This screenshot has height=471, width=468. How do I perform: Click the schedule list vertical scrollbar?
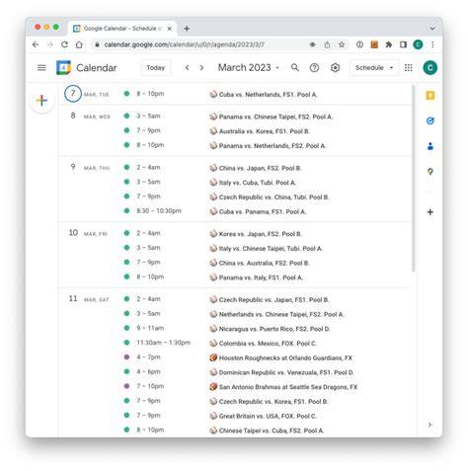(x=414, y=179)
